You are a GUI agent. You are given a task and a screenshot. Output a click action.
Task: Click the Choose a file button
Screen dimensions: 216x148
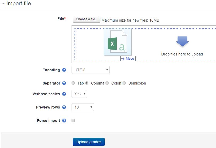[87, 19]
